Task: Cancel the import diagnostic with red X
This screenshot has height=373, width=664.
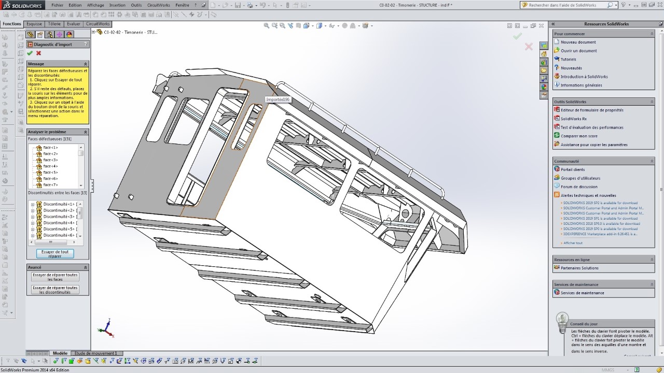Action: click(x=38, y=53)
